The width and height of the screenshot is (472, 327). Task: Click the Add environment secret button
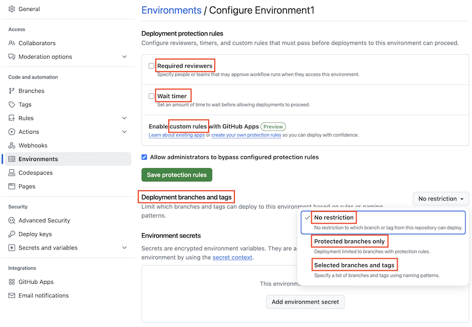click(305, 301)
